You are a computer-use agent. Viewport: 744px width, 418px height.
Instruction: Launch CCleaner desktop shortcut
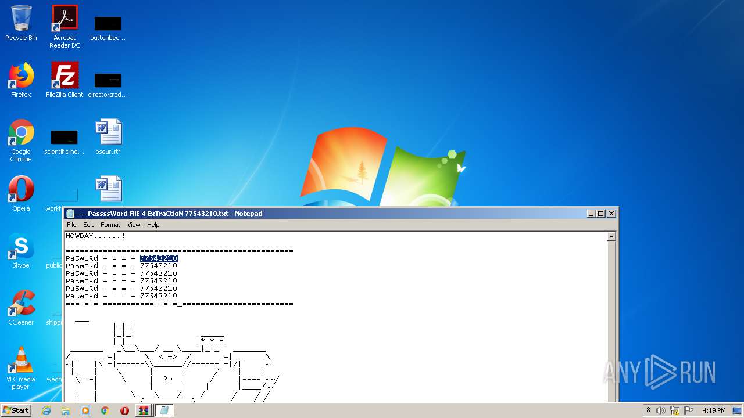point(21,308)
